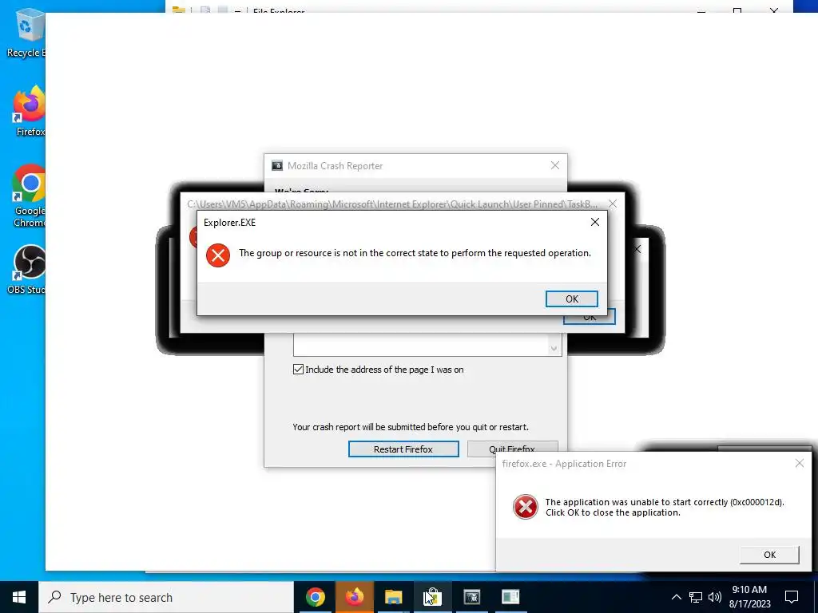Click OK in the Explorer.EXE error dialog
This screenshot has width=818, height=613.
(571, 299)
